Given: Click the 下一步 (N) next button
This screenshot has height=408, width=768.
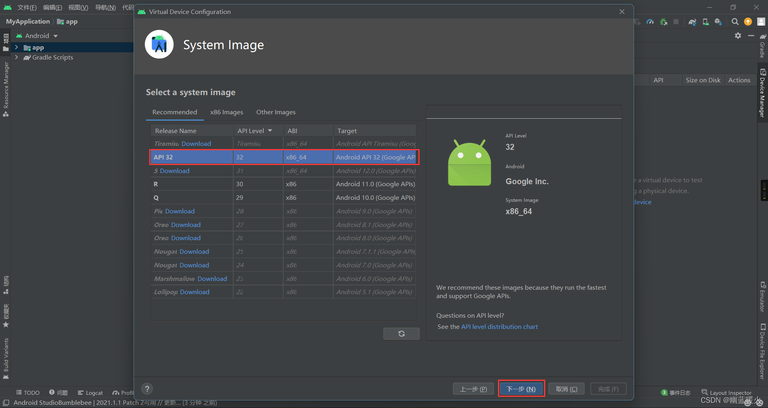Looking at the screenshot, I should 521,389.
